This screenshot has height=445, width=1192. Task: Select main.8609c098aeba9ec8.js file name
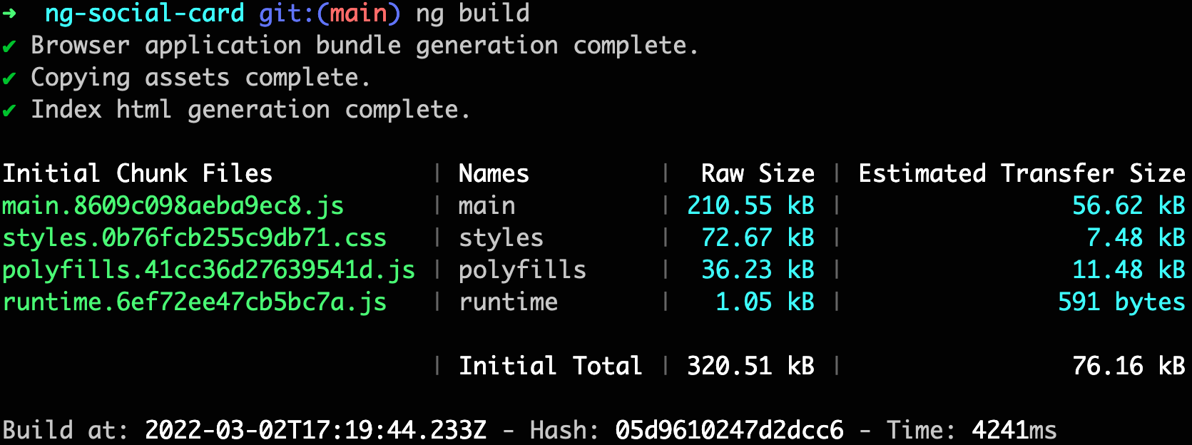click(x=173, y=206)
